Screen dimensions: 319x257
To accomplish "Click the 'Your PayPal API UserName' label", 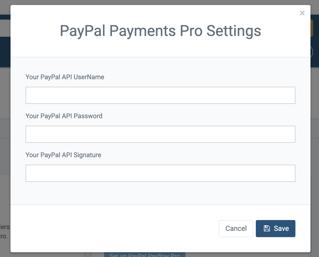I will (x=65, y=77).
